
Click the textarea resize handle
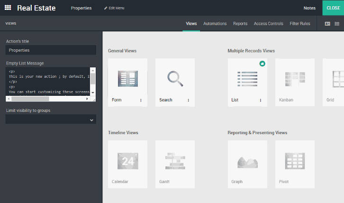point(94,100)
